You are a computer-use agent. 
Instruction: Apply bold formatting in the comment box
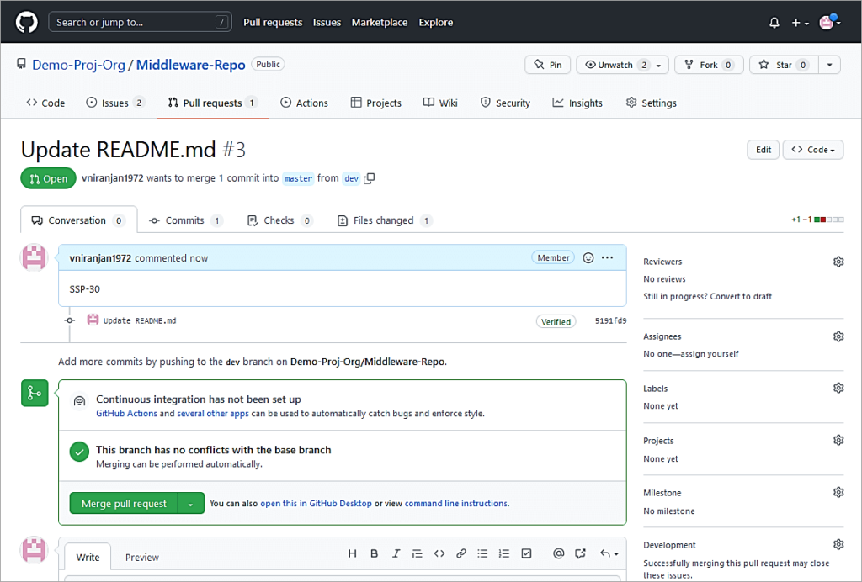(374, 553)
